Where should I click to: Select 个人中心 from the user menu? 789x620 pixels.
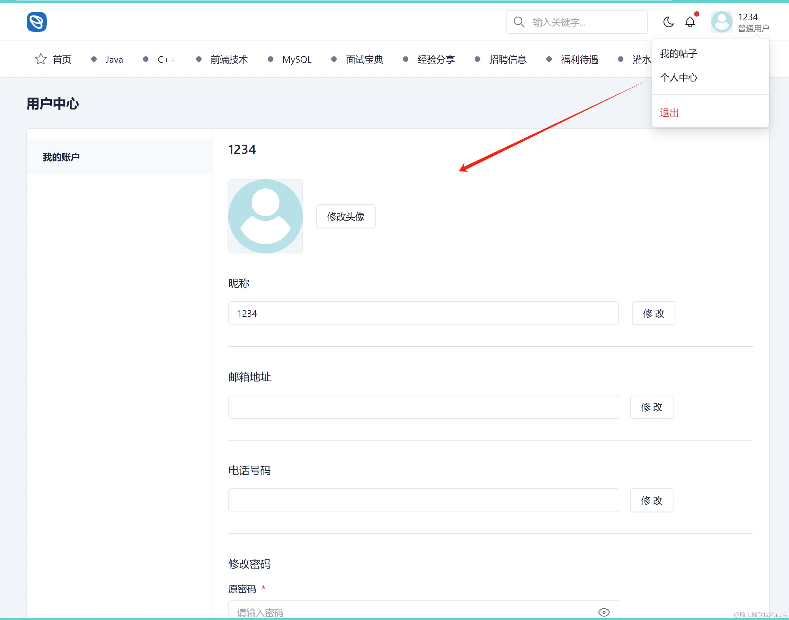[678, 77]
